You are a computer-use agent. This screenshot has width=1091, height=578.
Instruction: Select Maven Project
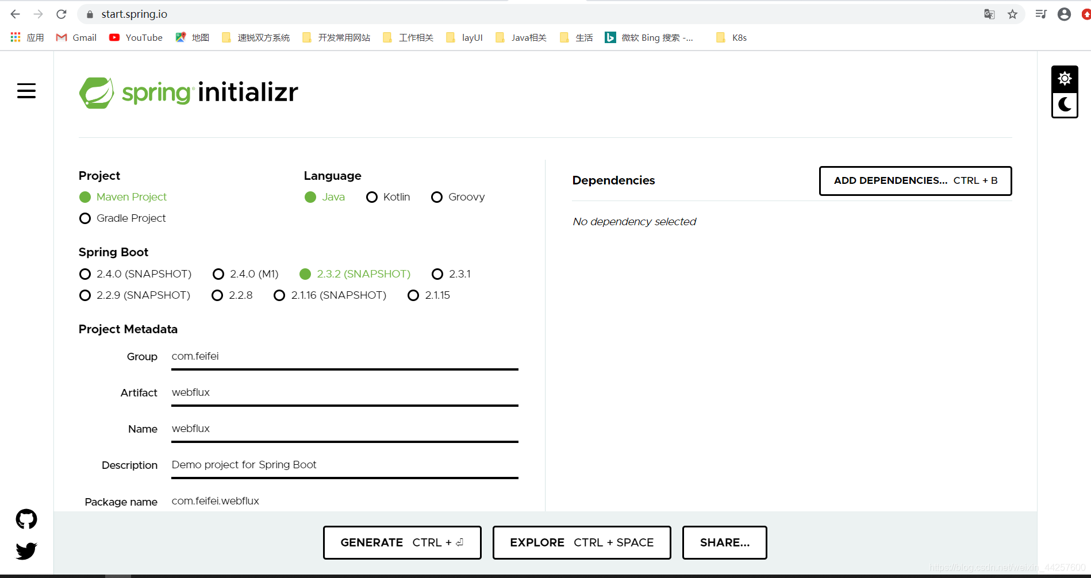tap(123, 197)
